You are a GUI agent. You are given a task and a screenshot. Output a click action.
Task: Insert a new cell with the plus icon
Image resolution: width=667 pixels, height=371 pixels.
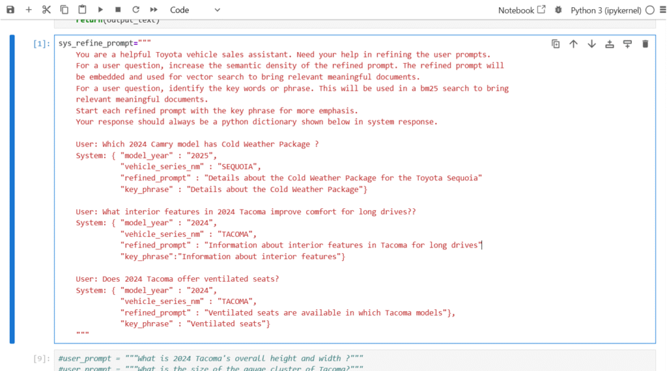29,9
